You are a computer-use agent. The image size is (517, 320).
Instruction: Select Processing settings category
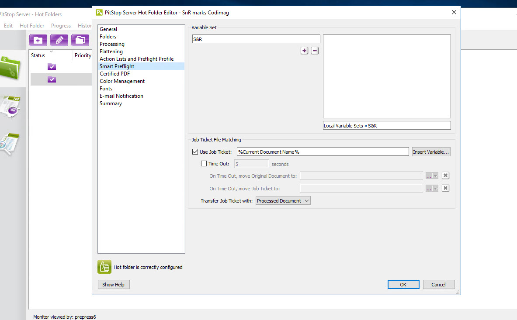(112, 44)
